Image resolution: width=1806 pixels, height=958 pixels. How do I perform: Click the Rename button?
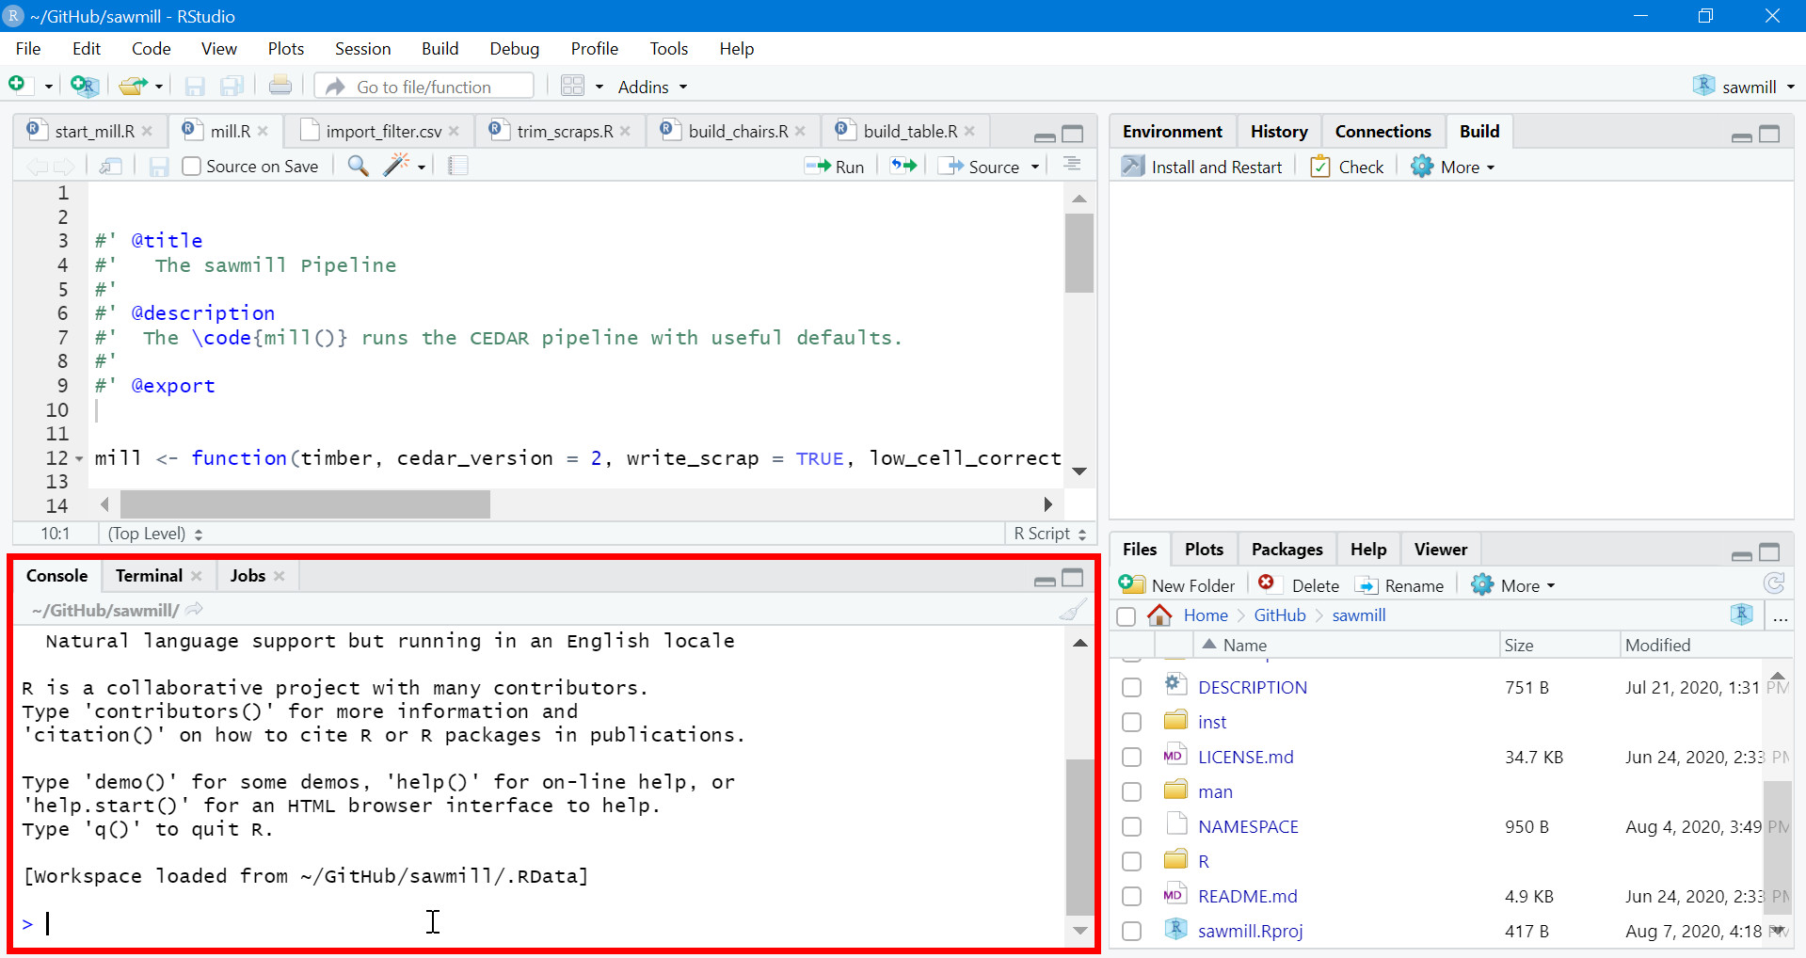(1399, 585)
